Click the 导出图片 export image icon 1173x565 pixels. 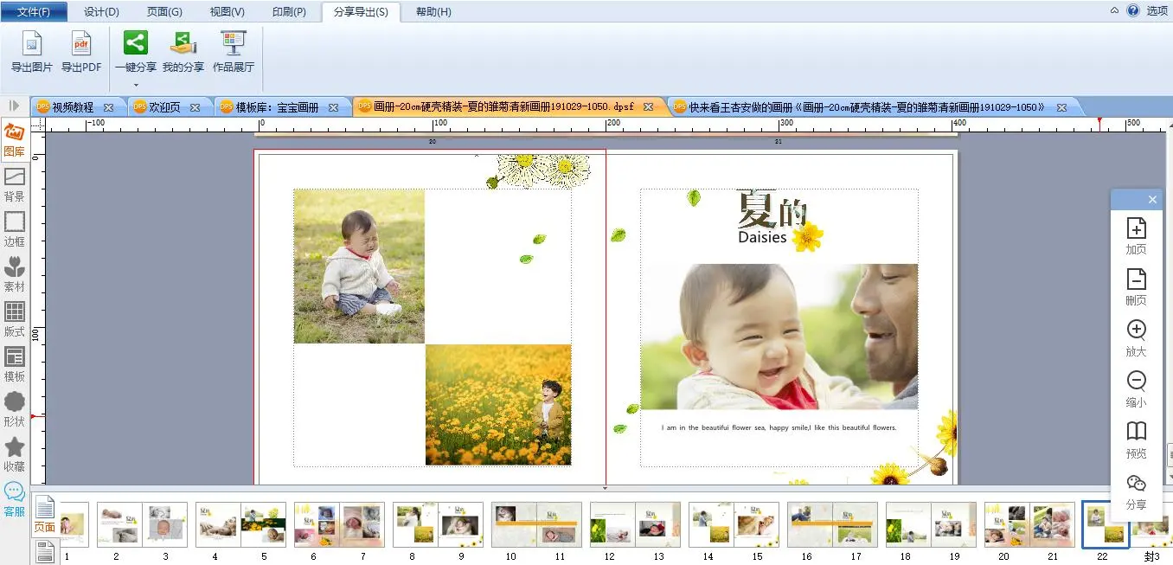[x=31, y=51]
